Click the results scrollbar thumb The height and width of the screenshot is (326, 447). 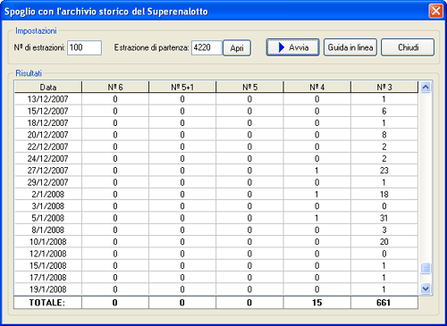pos(426,268)
